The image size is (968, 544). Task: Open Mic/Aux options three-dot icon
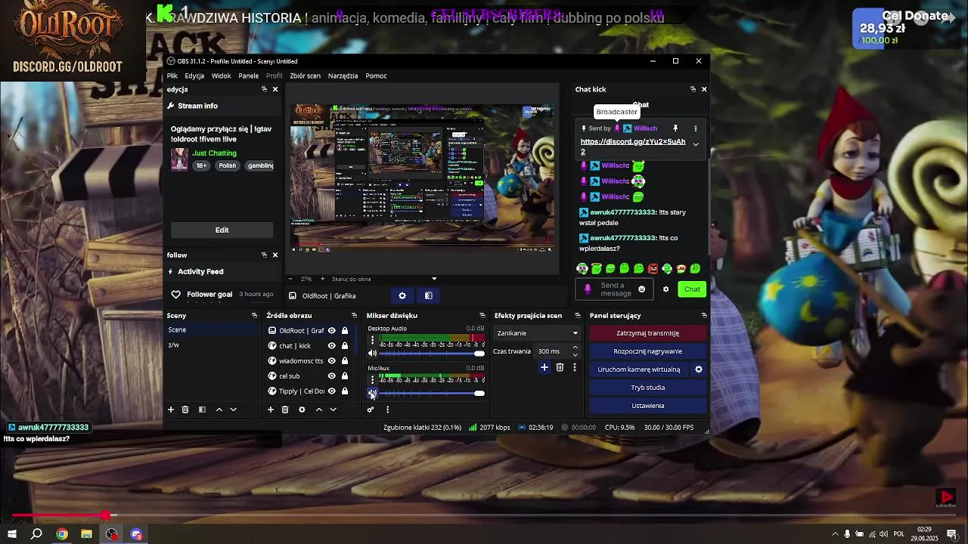pos(372,380)
